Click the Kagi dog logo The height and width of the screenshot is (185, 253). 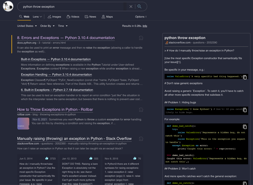point(8,6)
